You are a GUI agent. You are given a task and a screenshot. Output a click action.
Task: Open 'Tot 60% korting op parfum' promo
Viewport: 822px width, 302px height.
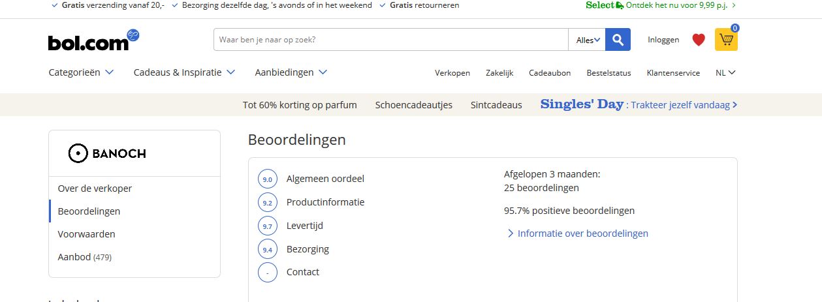[300, 105]
